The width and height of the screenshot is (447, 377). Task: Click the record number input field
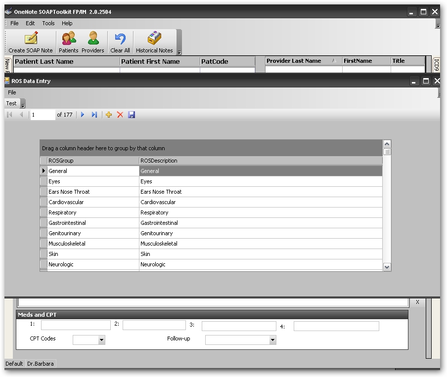pyautogui.click(x=43, y=115)
